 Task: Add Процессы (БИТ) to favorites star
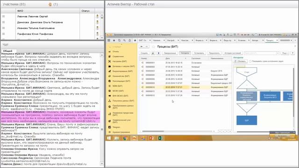(x=153, y=47)
